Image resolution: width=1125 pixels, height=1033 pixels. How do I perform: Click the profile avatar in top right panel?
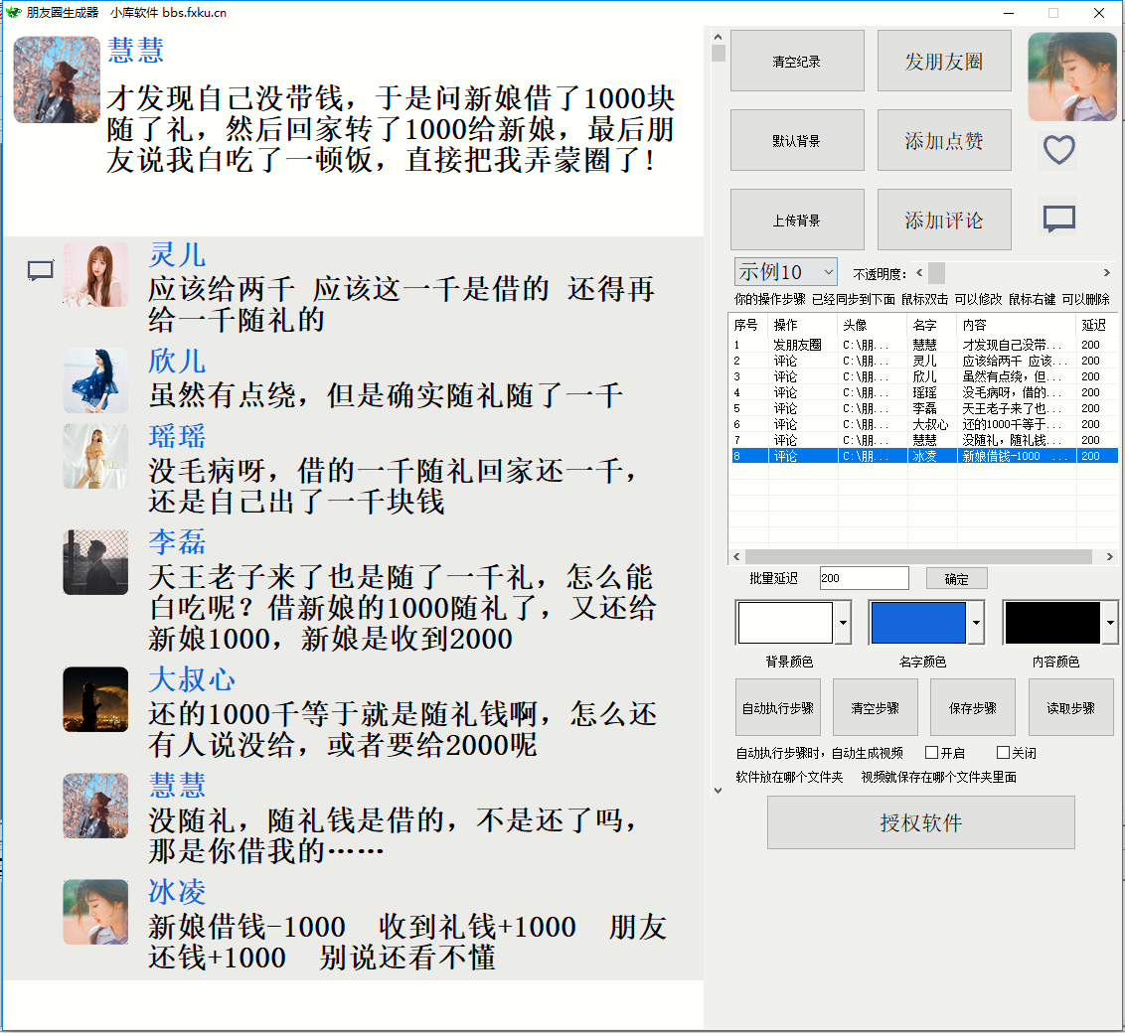click(x=1071, y=76)
